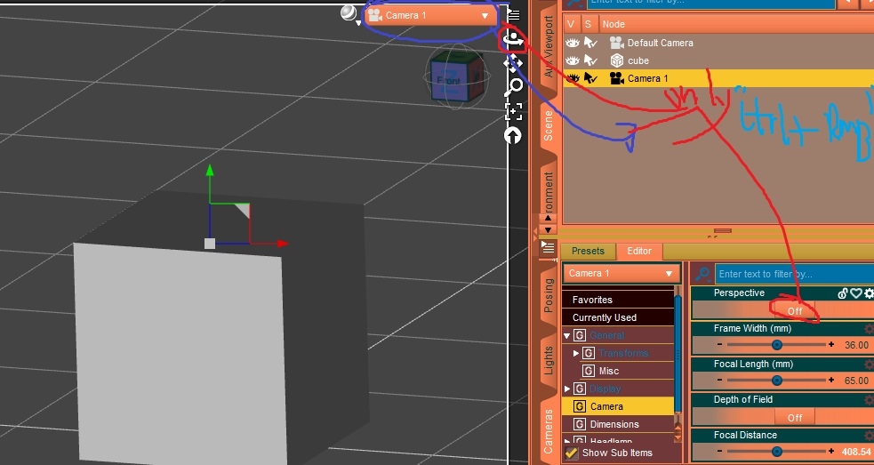Click the Default Camera node icon
This screenshot has height=465, width=874.
[616, 43]
